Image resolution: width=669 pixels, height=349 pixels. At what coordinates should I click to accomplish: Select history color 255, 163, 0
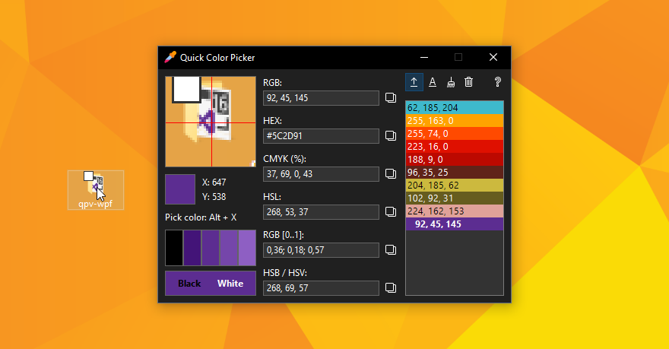[455, 121]
